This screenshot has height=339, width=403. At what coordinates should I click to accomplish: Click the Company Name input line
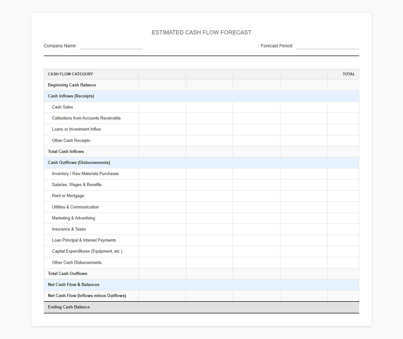(111, 46)
